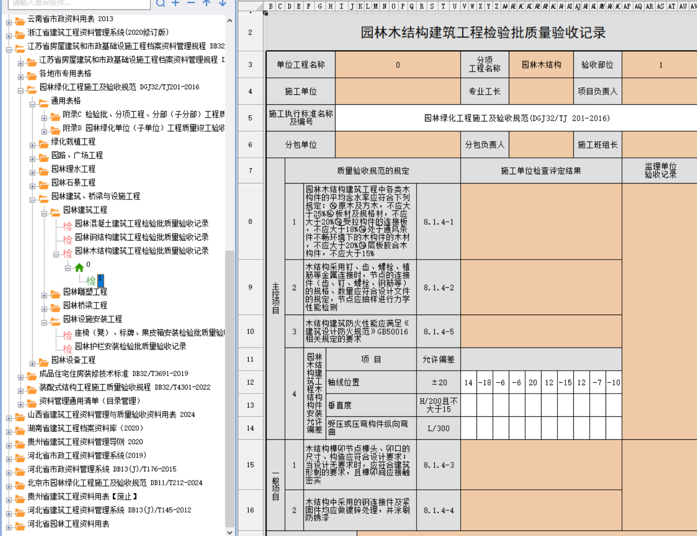
Task: Expand the 各地市专用表格 node
Action: coord(21,77)
